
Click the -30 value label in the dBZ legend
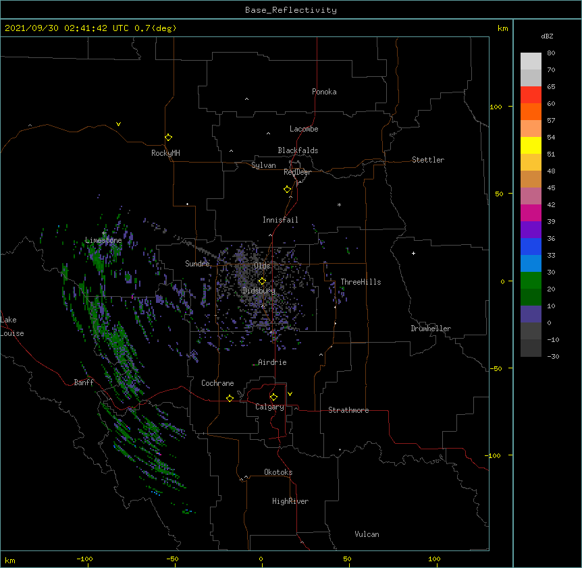(x=553, y=357)
